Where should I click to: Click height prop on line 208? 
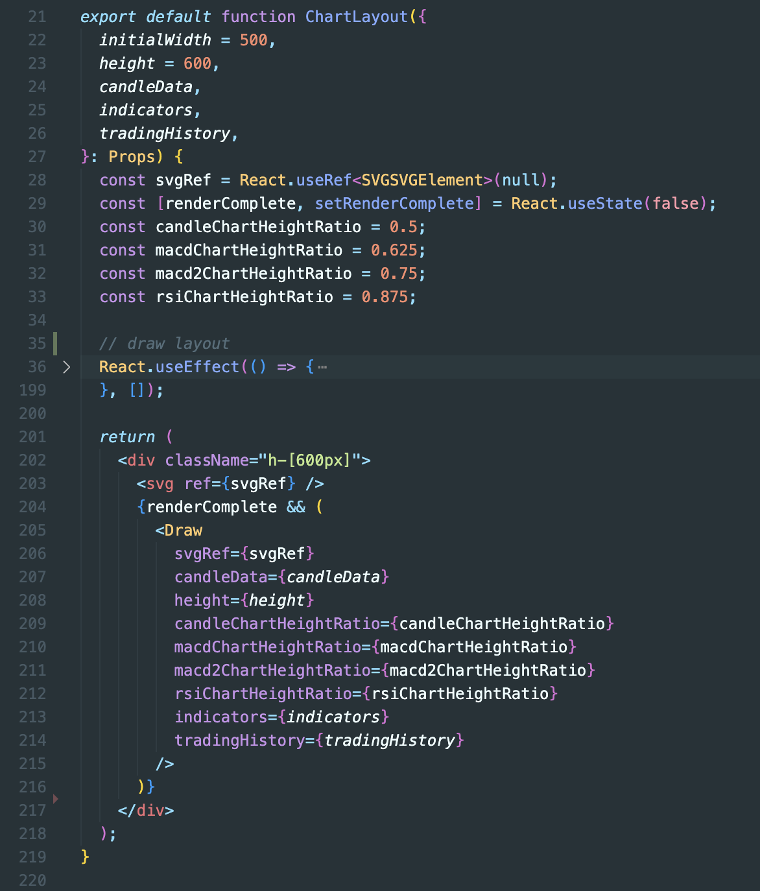[202, 600]
